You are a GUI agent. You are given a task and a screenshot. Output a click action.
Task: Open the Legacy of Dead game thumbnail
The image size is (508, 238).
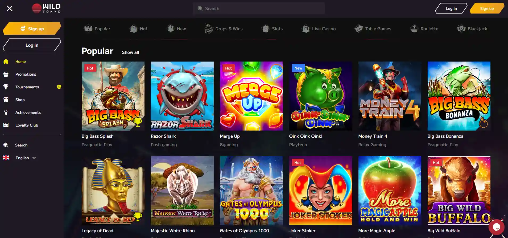click(113, 191)
